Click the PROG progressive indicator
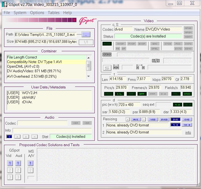This screenshot has width=201, height=189. (x=109, y=94)
